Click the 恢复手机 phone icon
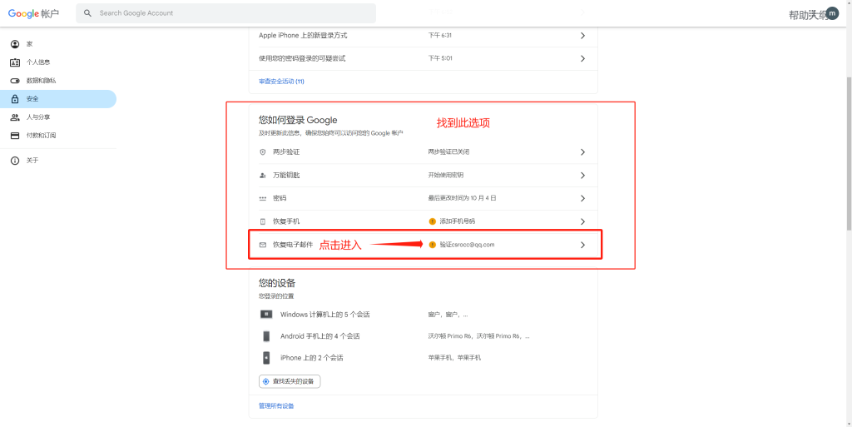Screen dimensions: 852x427 pos(263,221)
